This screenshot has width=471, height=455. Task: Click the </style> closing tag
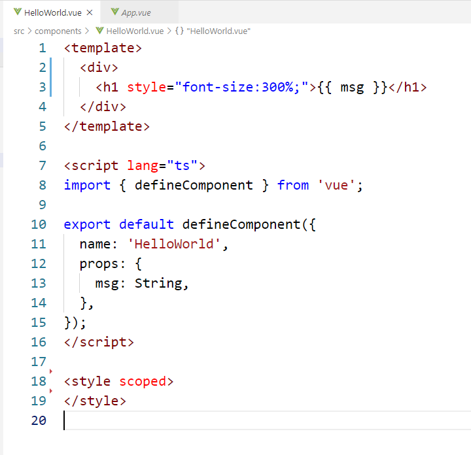tap(95, 401)
